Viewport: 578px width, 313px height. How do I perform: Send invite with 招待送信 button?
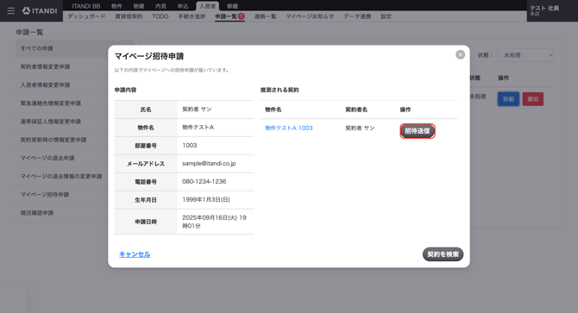pos(418,131)
